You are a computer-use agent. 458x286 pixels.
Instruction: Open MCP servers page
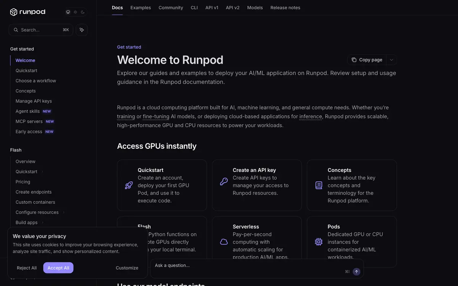pos(29,121)
